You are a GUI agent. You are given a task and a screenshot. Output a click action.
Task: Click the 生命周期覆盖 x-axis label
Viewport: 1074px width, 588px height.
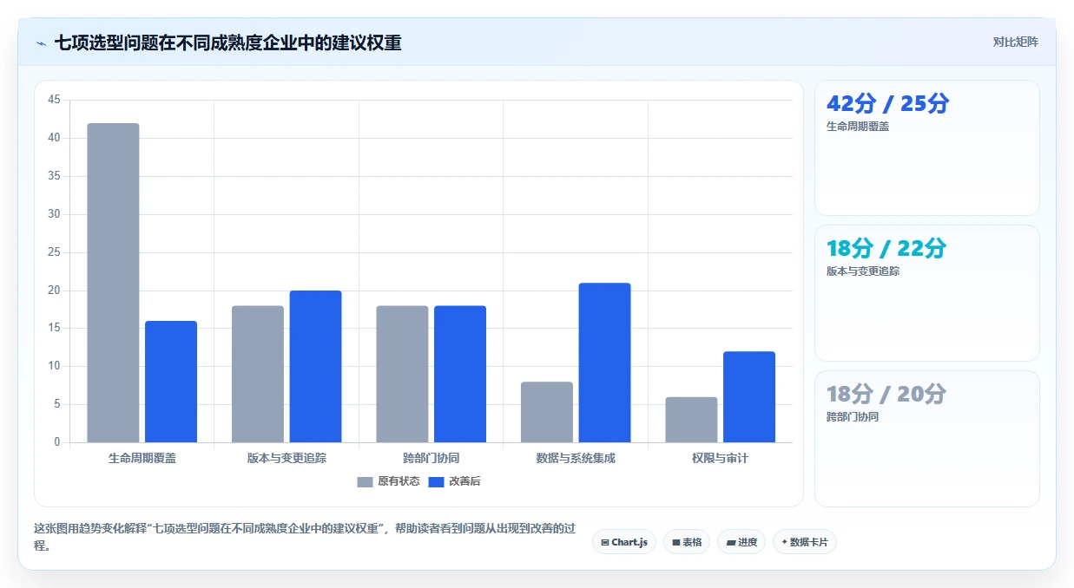tap(142, 458)
